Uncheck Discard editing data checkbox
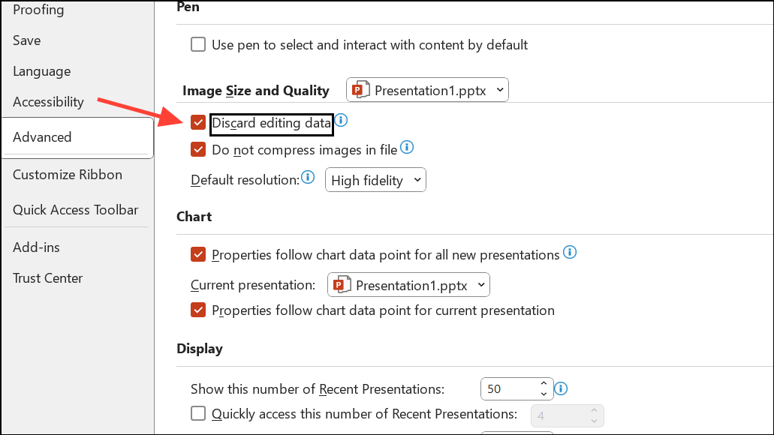 pyautogui.click(x=198, y=122)
